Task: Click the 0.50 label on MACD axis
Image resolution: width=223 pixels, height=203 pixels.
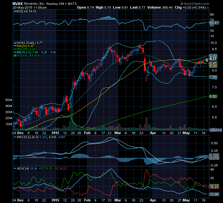Action: (214, 143)
